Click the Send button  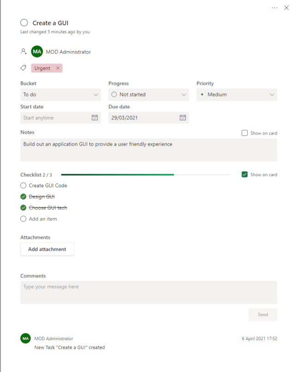coord(263,314)
